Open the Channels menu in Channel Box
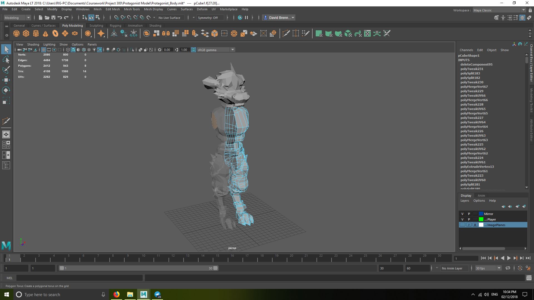Image resolution: width=534 pixels, height=300 pixels. click(x=466, y=50)
